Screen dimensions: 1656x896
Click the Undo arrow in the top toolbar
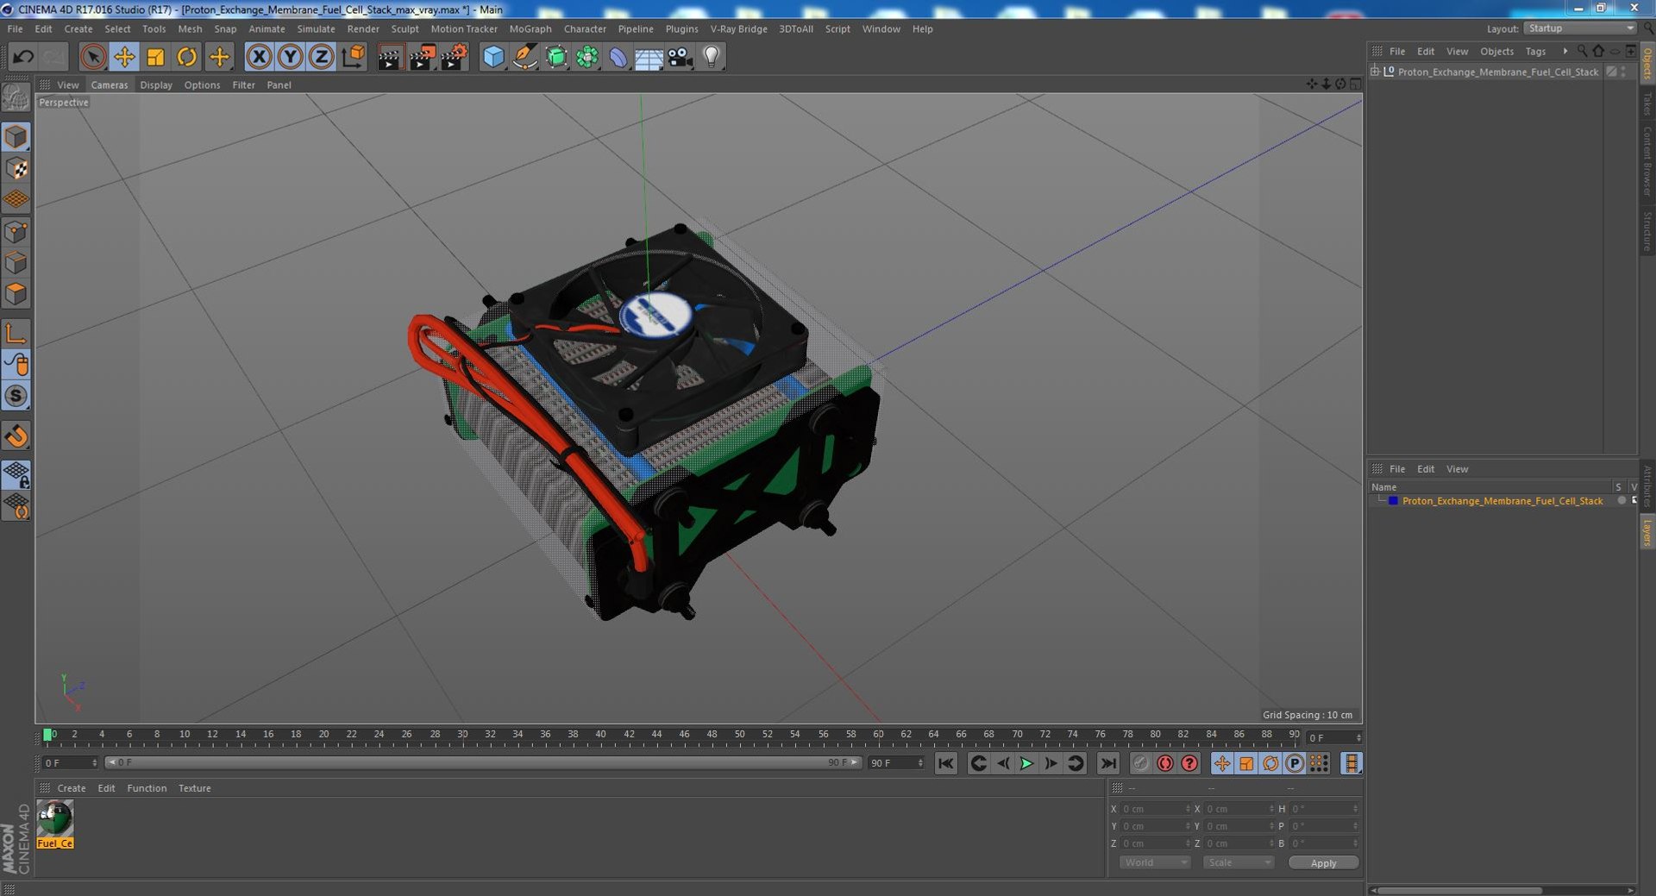(x=23, y=57)
